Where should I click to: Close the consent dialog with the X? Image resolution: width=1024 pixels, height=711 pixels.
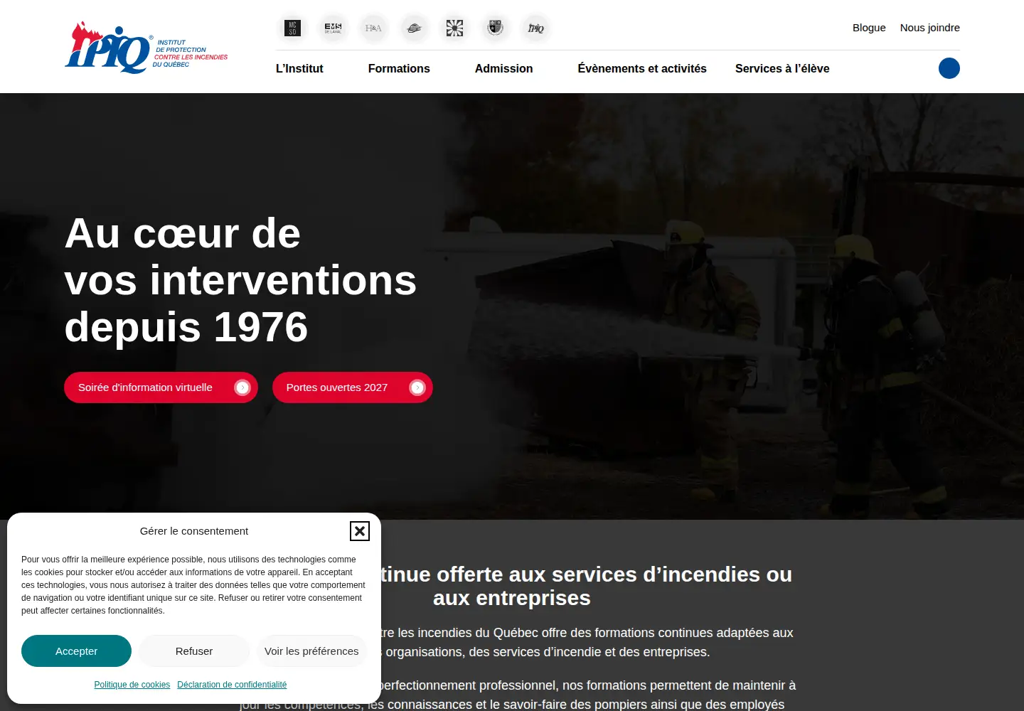coord(360,531)
